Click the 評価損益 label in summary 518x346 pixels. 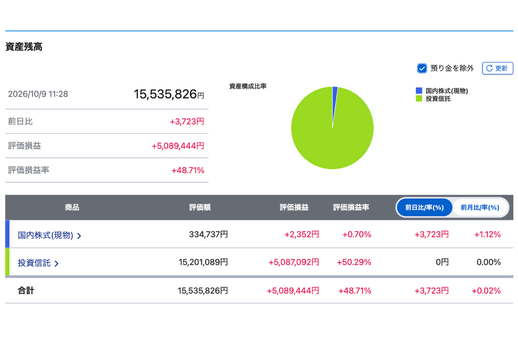pyautogui.click(x=24, y=146)
